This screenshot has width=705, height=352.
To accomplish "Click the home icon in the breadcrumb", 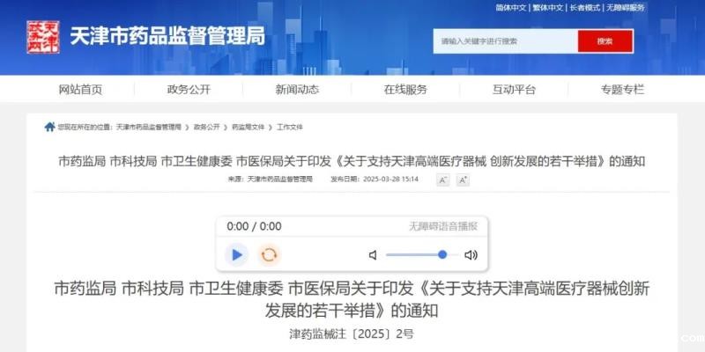I will coord(49,127).
